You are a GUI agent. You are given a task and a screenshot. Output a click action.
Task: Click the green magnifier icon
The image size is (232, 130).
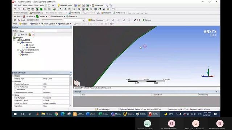(x=87, y=9)
